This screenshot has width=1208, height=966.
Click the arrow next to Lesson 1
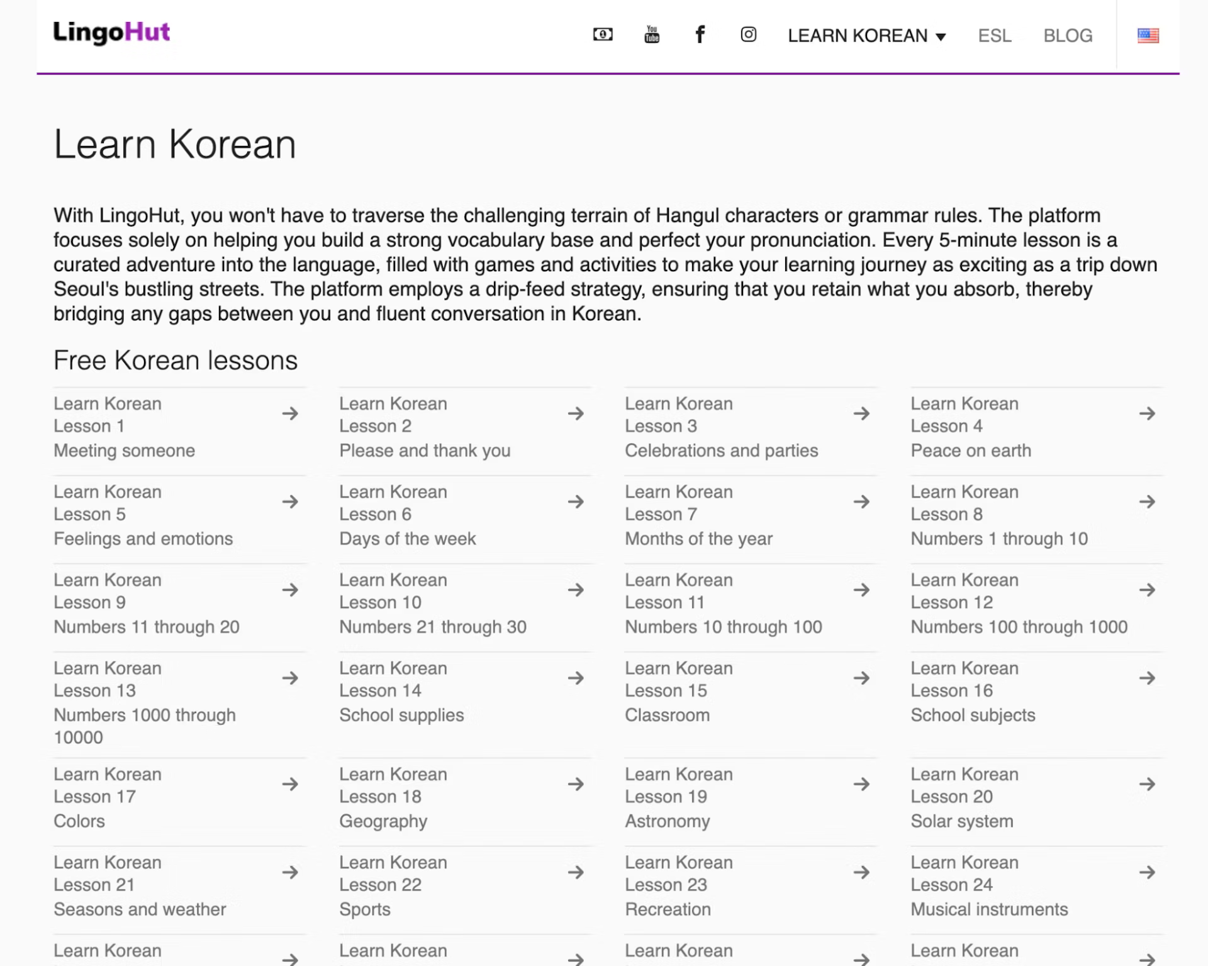point(290,413)
